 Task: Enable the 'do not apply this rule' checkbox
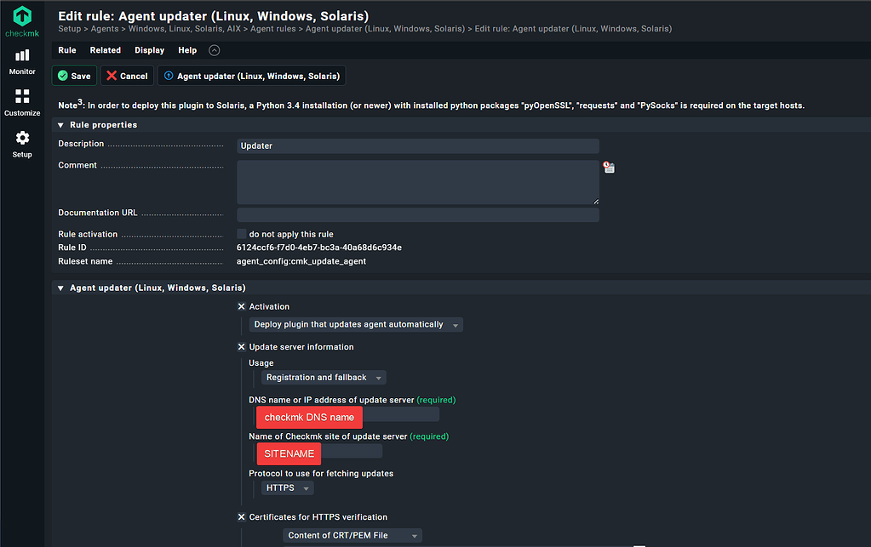tap(241, 234)
